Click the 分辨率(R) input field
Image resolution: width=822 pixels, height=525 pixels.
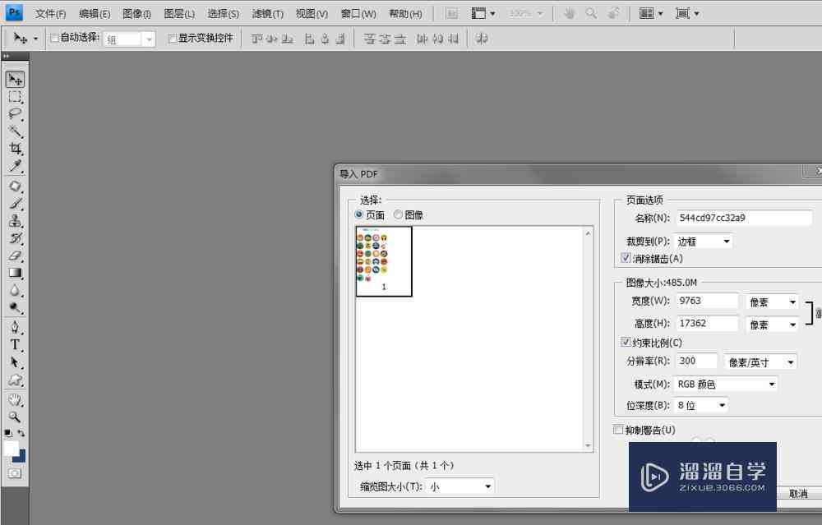[x=696, y=361]
